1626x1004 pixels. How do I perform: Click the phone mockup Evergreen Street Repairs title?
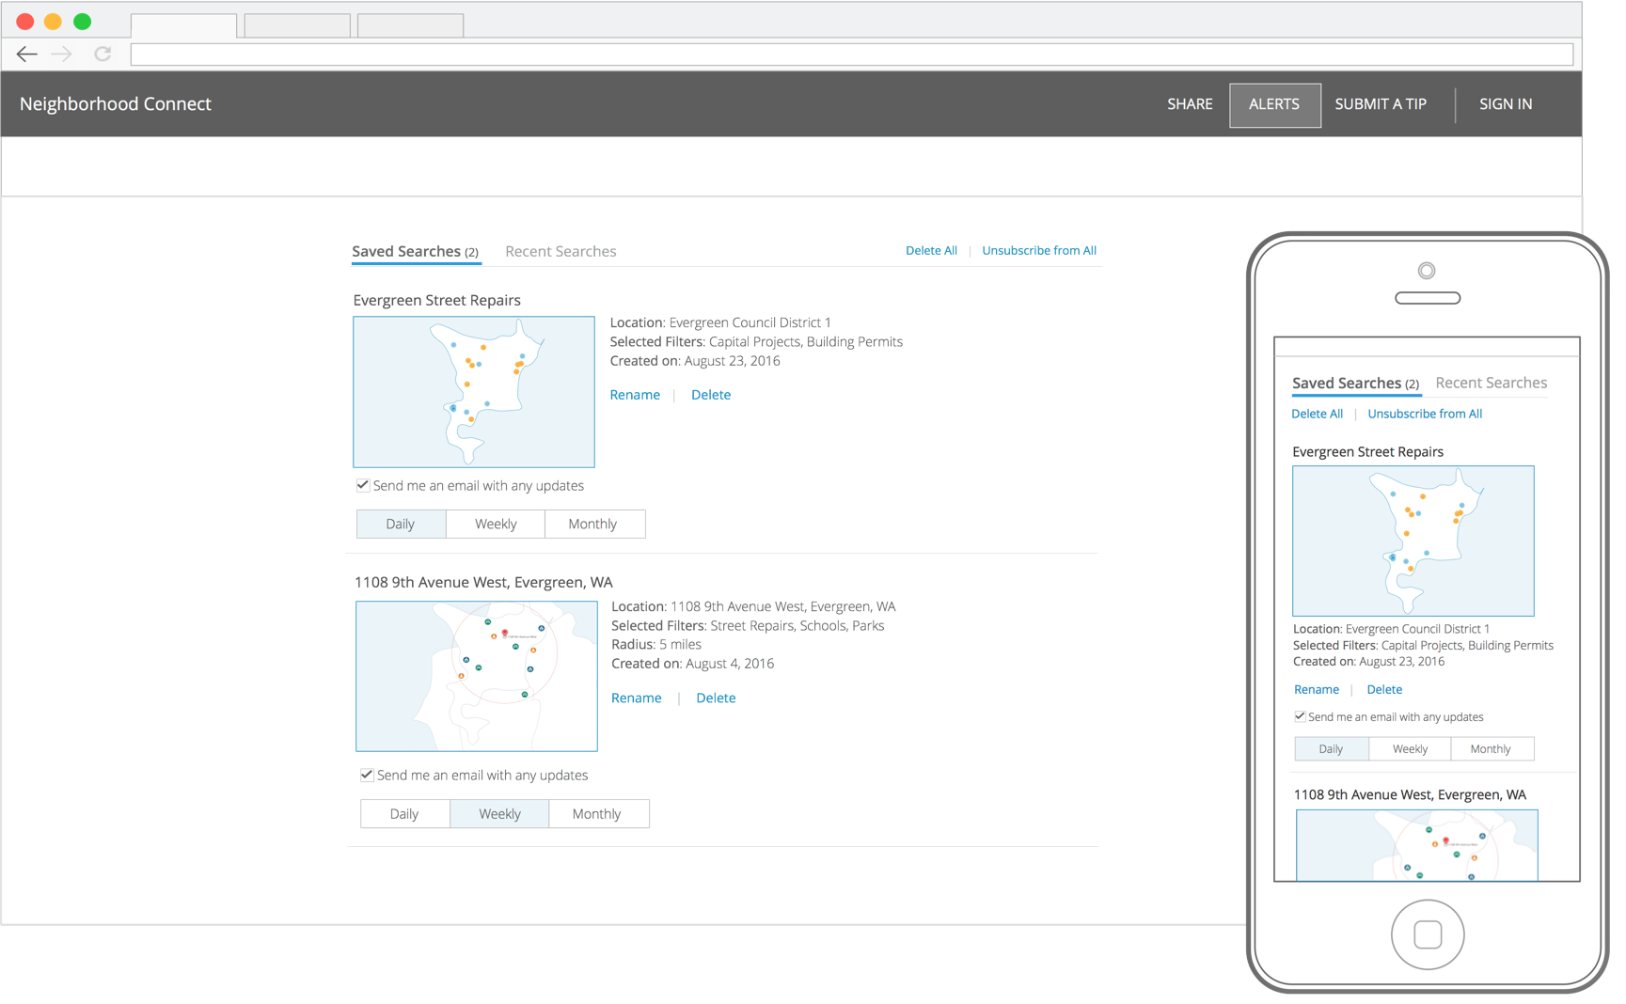[1367, 452]
